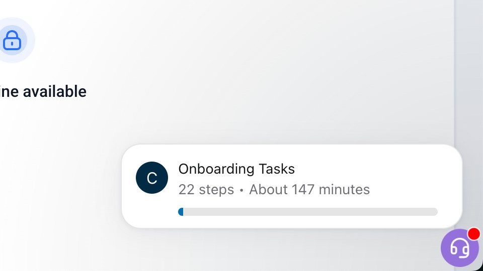Click the headphone glyph in the purple button

(x=459, y=247)
